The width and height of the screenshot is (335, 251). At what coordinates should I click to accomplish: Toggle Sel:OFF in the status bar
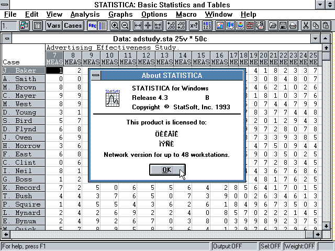[271, 246]
